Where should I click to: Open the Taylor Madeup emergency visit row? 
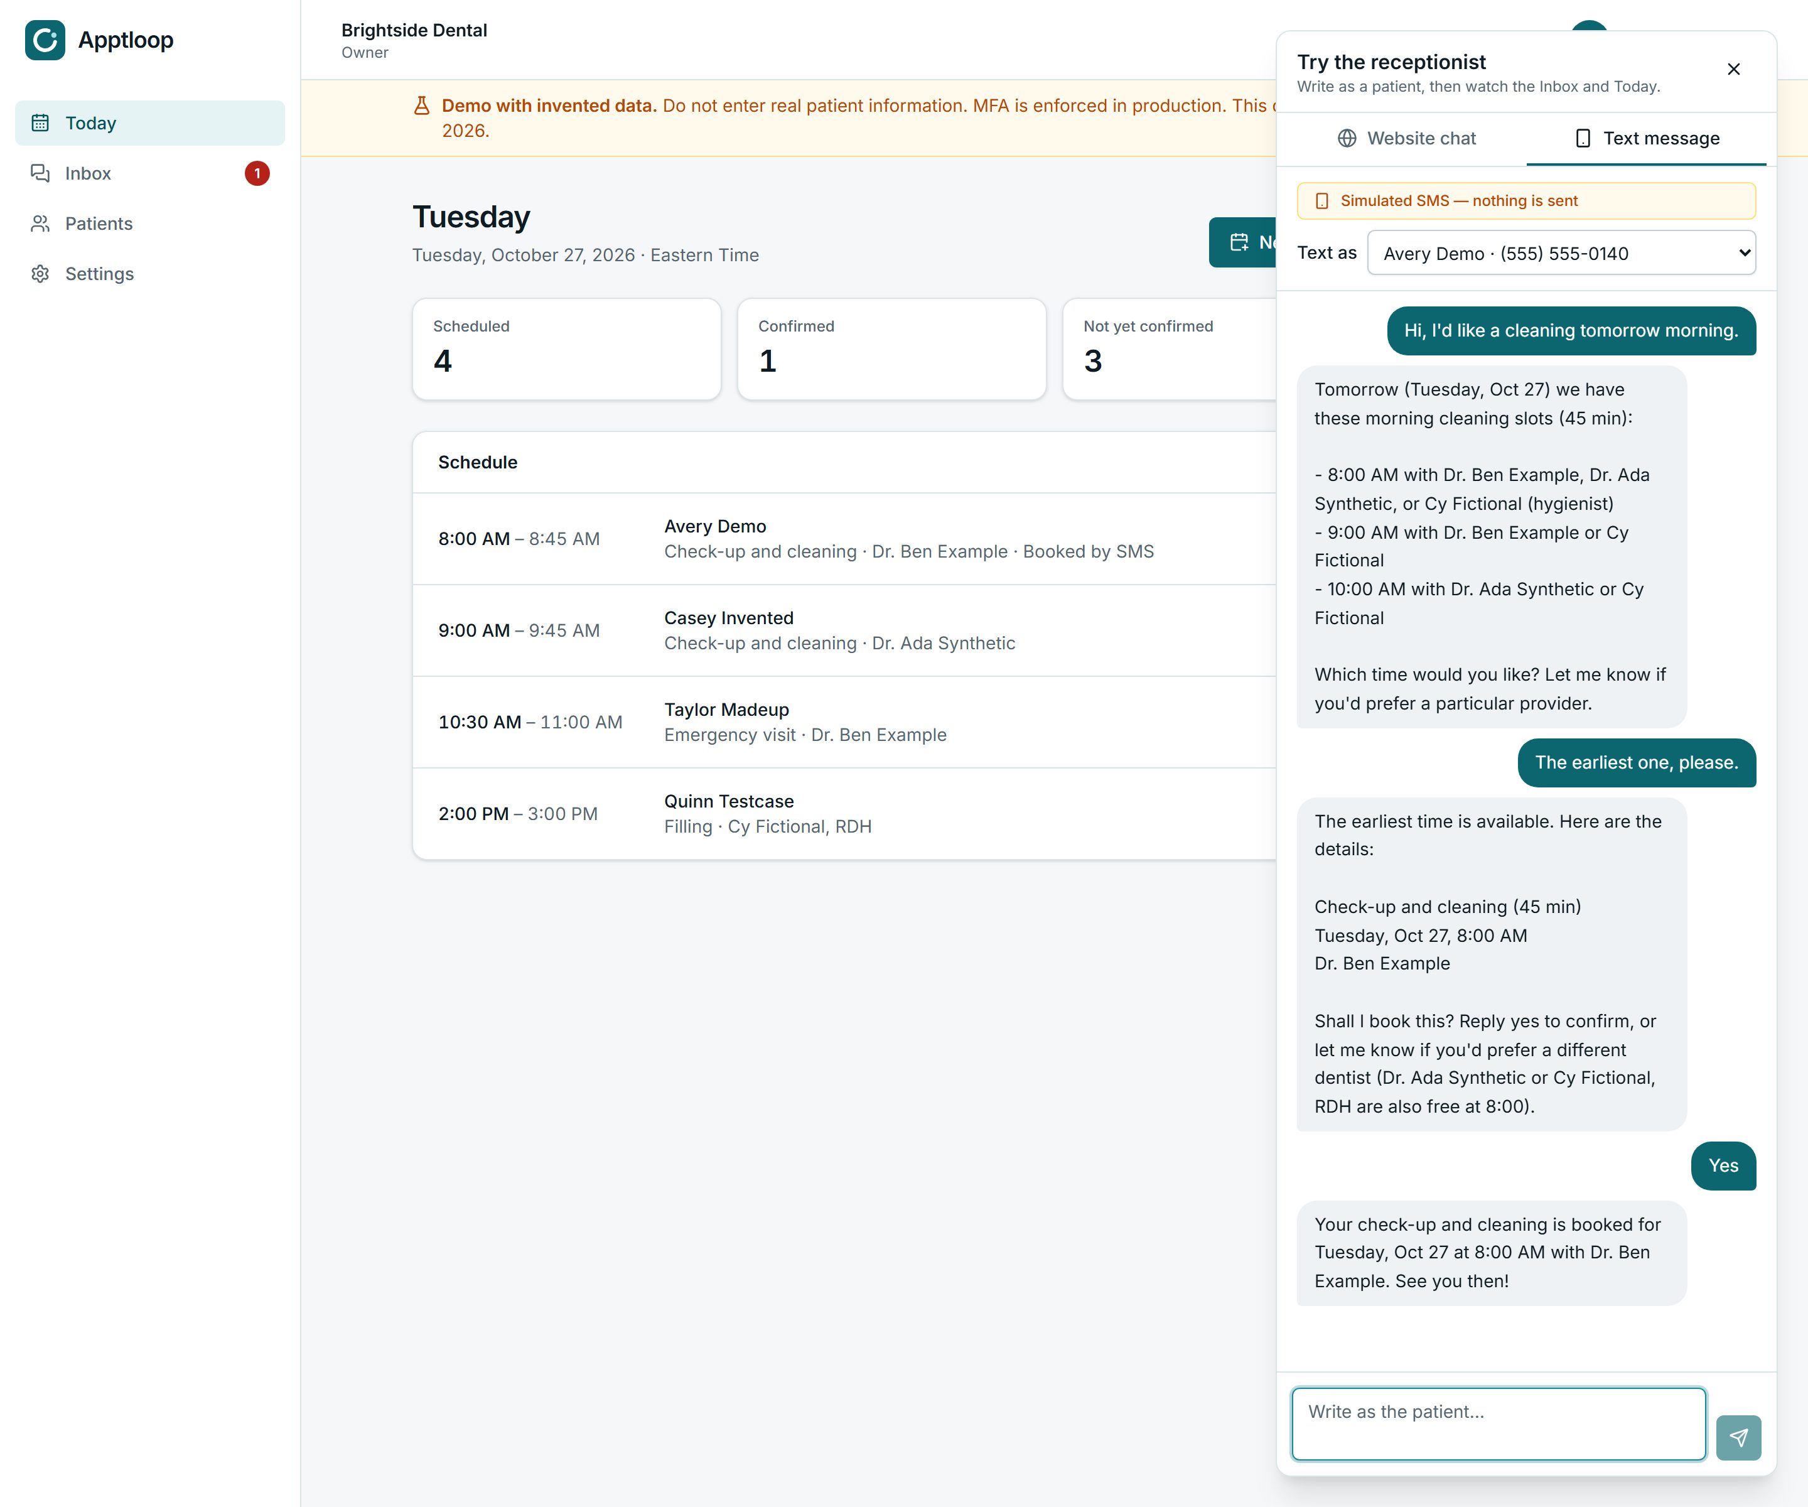pyautogui.click(x=844, y=723)
